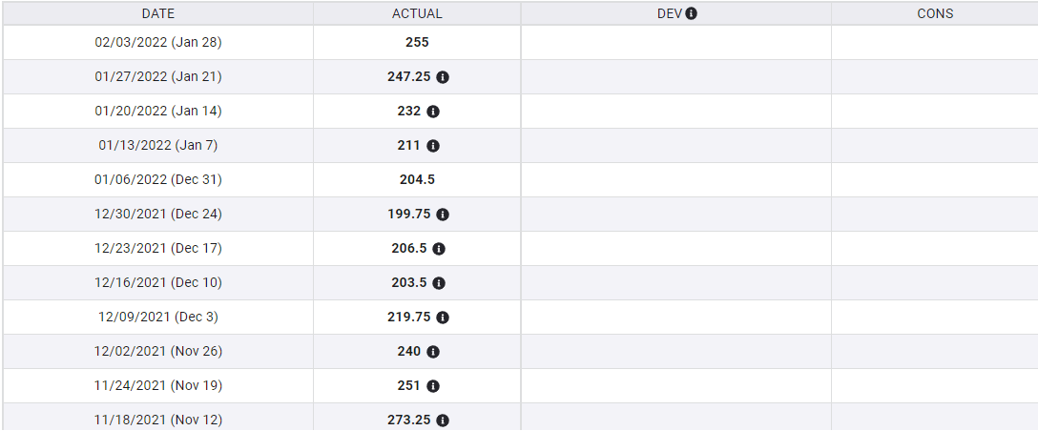Image resolution: width=1038 pixels, height=431 pixels.
Task: Click info icon next to DEV header
Action: [692, 14]
